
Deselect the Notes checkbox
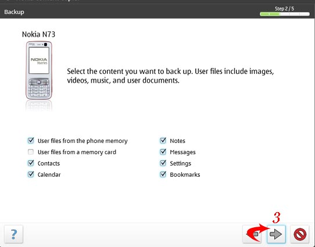point(163,141)
